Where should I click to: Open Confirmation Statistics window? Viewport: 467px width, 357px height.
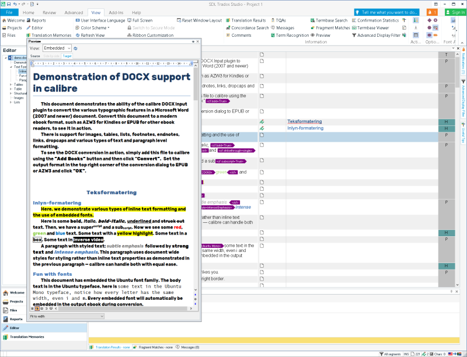tap(375, 20)
